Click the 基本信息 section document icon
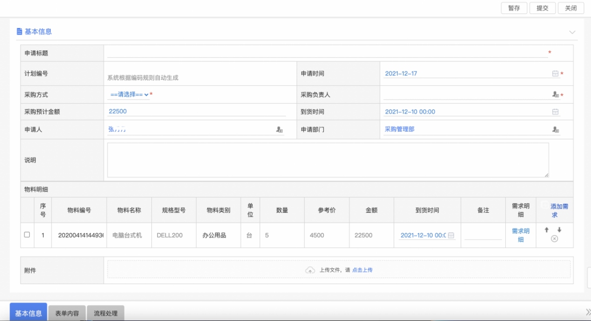 (19, 32)
